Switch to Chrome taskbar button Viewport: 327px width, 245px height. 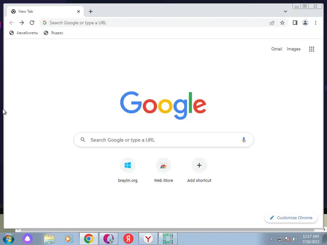[x=89, y=239]
